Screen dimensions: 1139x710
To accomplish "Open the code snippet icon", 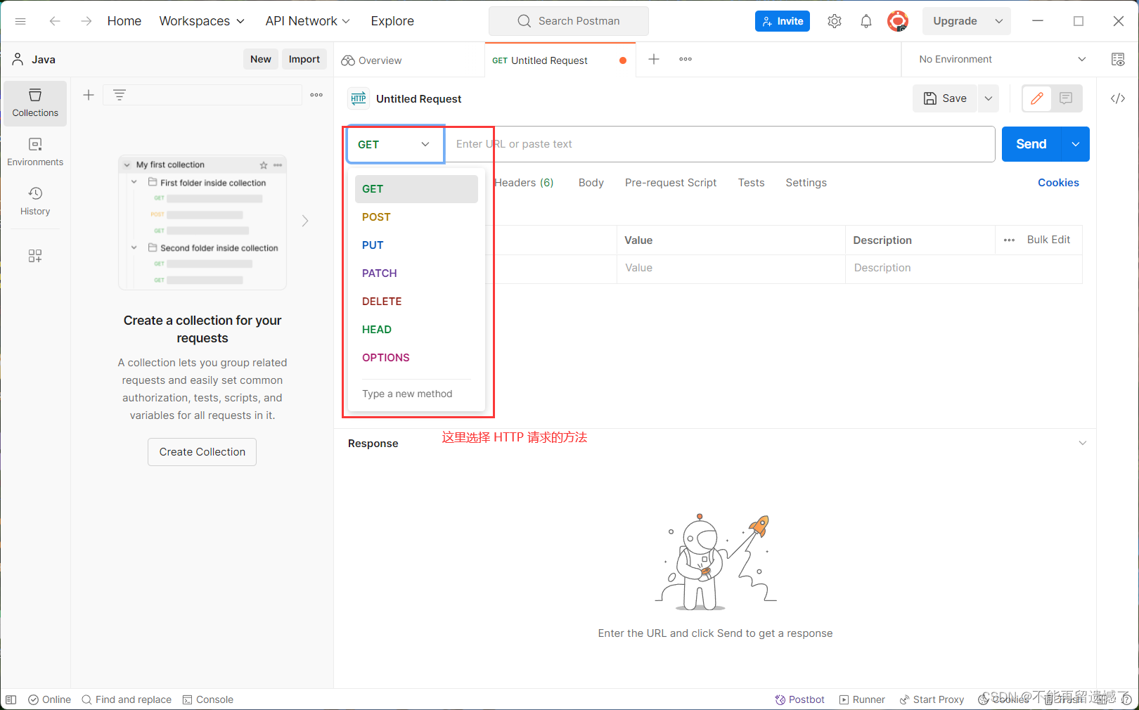I will [x=1118, y=98].
